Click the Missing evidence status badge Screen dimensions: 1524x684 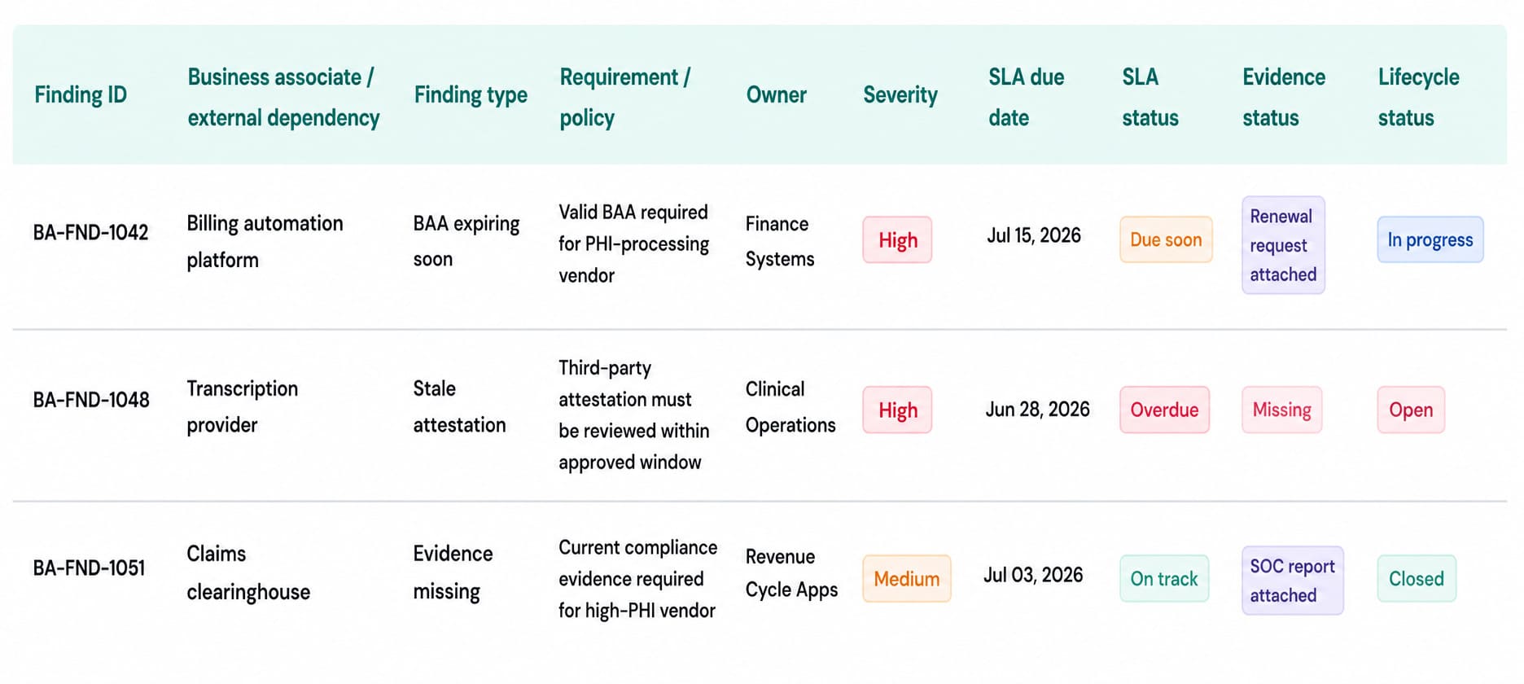point(1281,410)
